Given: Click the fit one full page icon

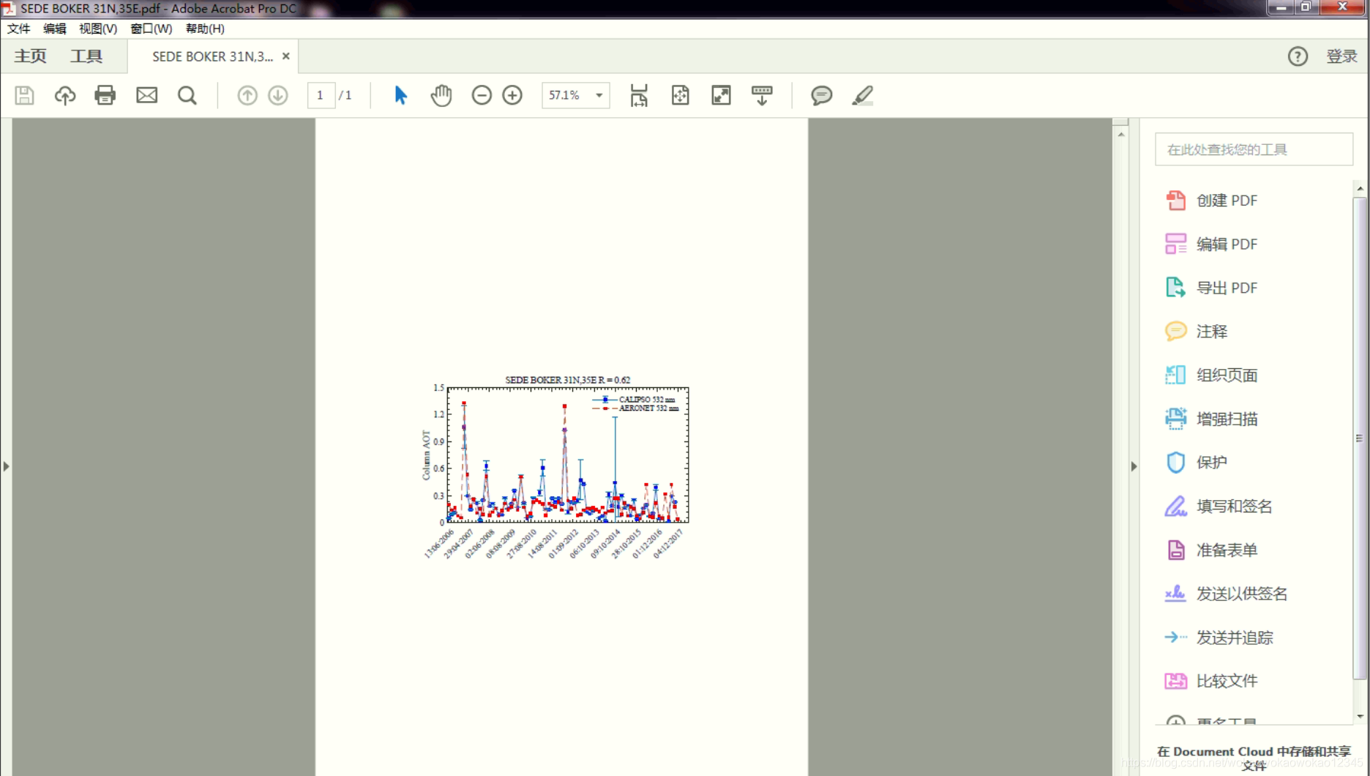Looking at the screenshot, I should 680,95.
